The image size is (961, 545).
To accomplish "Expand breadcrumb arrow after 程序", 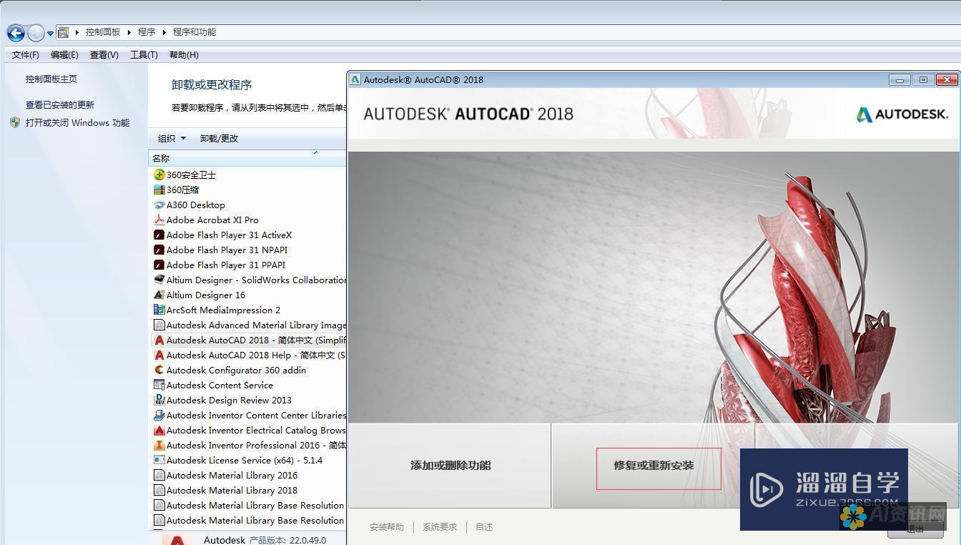I will [164, 32].
